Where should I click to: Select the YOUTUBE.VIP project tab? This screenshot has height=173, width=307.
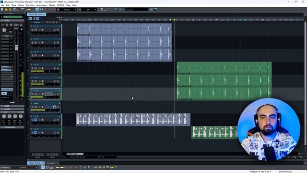coord(36,14)
